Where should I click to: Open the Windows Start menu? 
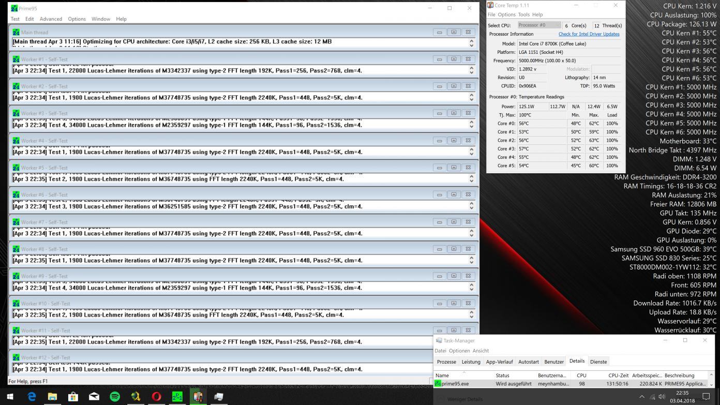[x=10, y=397]
